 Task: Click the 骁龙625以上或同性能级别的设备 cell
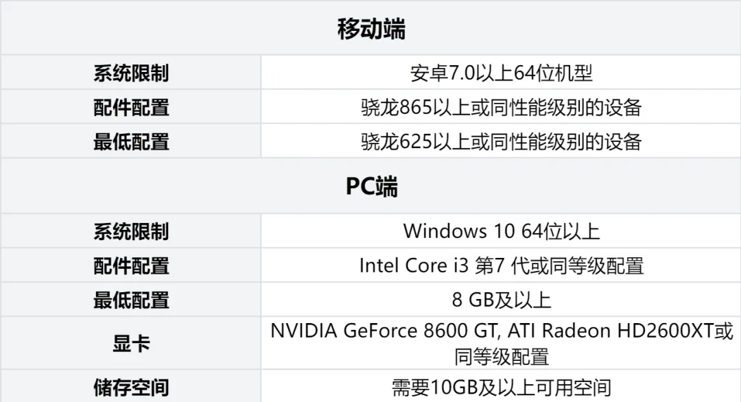[501, 142]
